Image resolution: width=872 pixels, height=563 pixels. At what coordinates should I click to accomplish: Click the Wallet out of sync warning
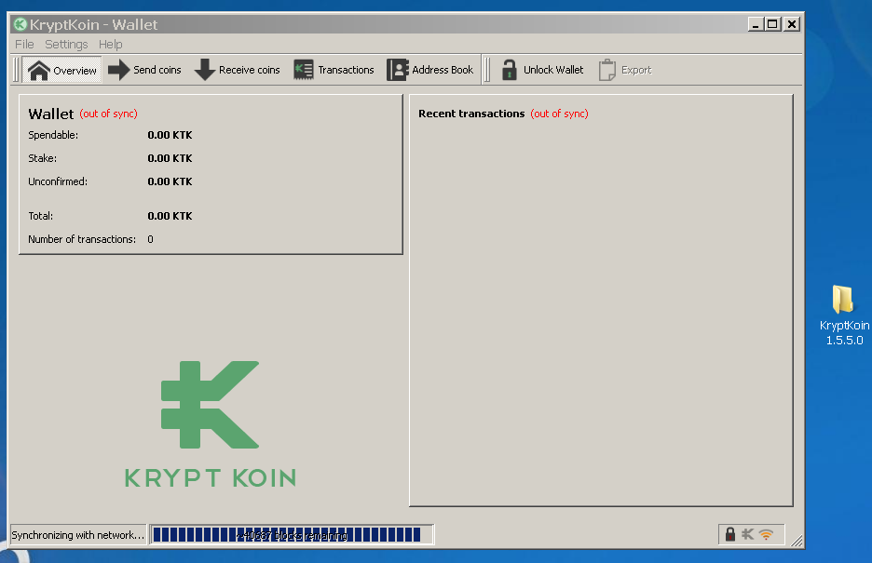pyautogui.click(x=108, y=114)
